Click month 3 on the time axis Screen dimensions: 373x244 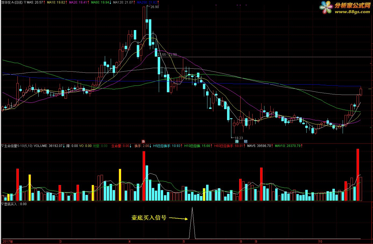pos(60,242)
